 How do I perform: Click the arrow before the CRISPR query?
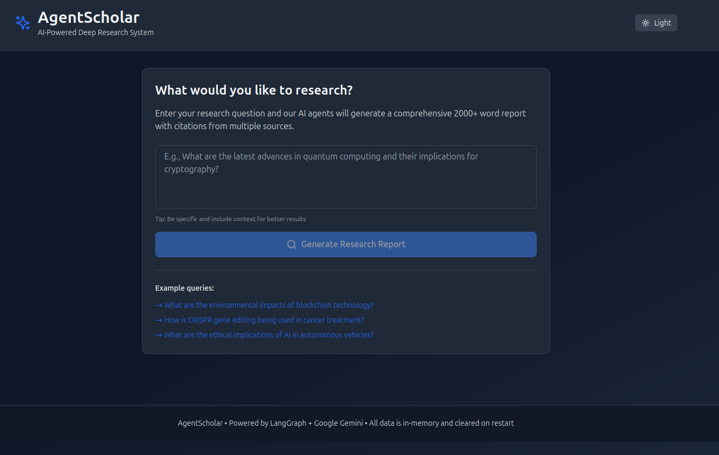tap(158, 320)
